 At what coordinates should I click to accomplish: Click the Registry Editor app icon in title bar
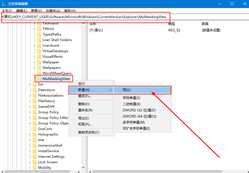click(x=4, y=4)
